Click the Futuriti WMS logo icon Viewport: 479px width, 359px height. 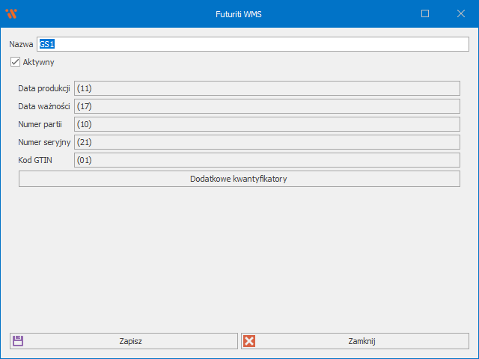tap(10, 13)
